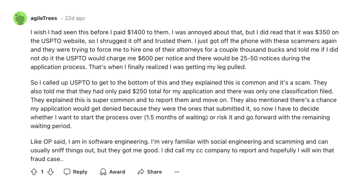The height and width of the screenshot is (181, 344).
Task: Open the three-dot more options menu
Action: pyautogui.click(x=177, y=172)
